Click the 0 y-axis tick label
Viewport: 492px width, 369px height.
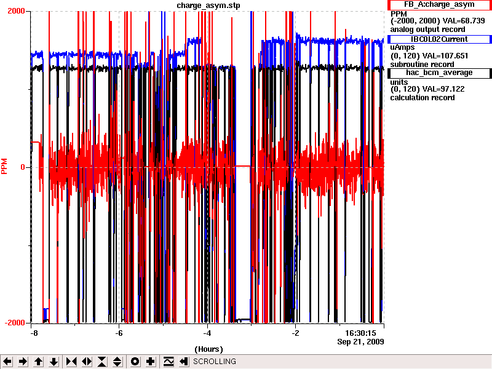(23, 167)
